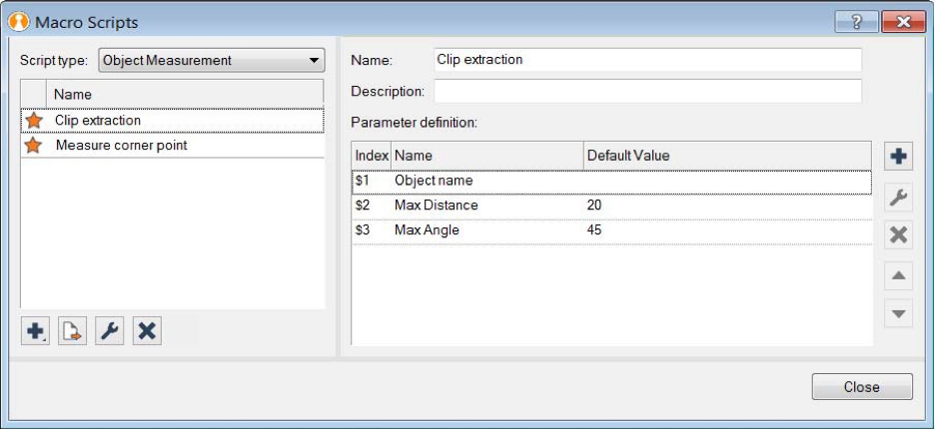Image resolution: width=935 pixels, height=429 pixels.
Task: Click the script Name input field
Action: (x=647, y=60)
